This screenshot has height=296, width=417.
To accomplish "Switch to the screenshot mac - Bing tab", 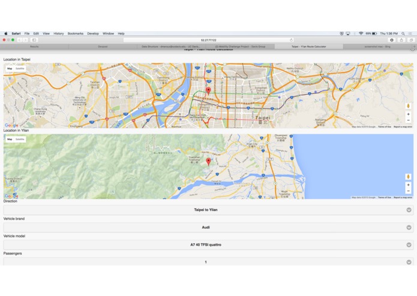I will point(377,47).
